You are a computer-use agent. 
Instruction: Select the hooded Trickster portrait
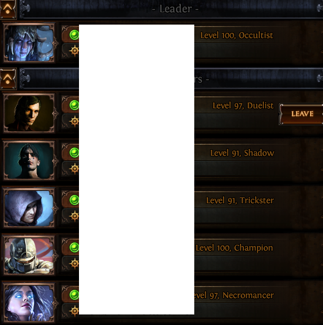29,208
